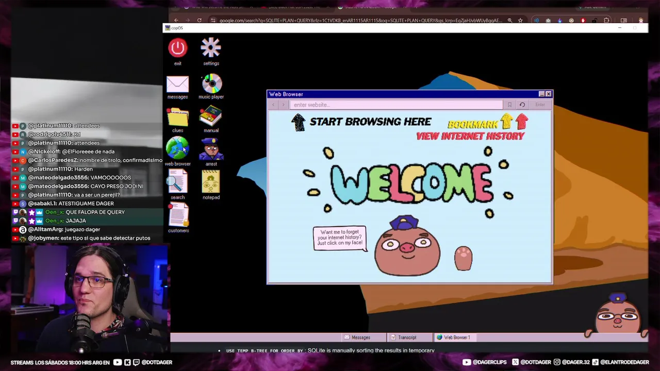The width and height of the screenshot is (660, 371).
Task: Open the Chrome side panel icon
Action: click(624, 21)
